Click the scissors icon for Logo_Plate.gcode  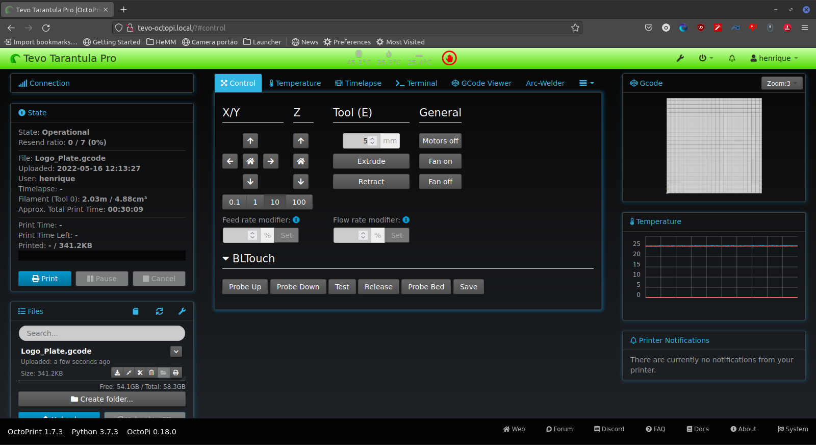click(140, 373)
